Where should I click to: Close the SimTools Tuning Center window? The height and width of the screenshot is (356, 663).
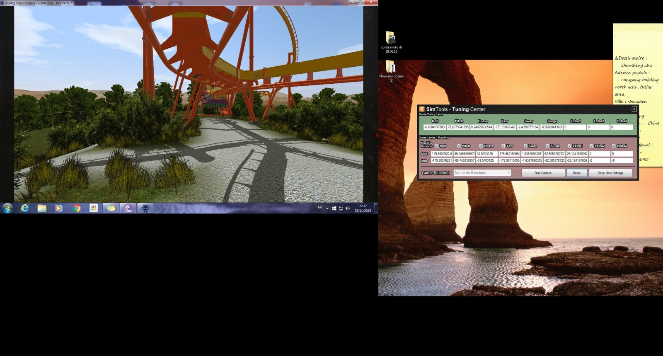point(634,109)
